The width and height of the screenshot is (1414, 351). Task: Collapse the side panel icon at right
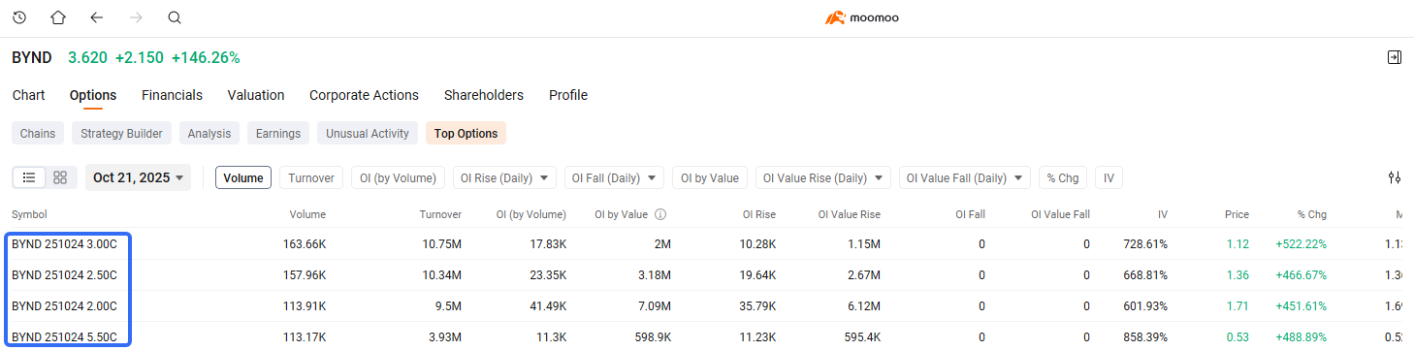click(x=1395, y=57)
